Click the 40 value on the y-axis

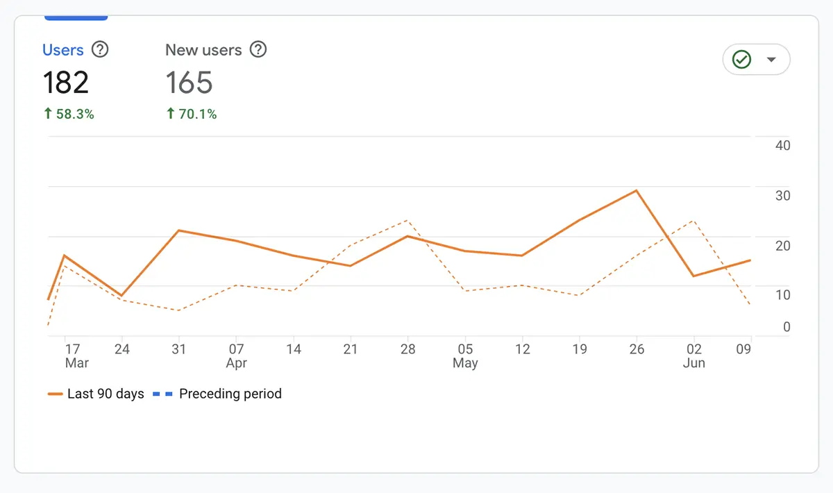tap(783, 146)
